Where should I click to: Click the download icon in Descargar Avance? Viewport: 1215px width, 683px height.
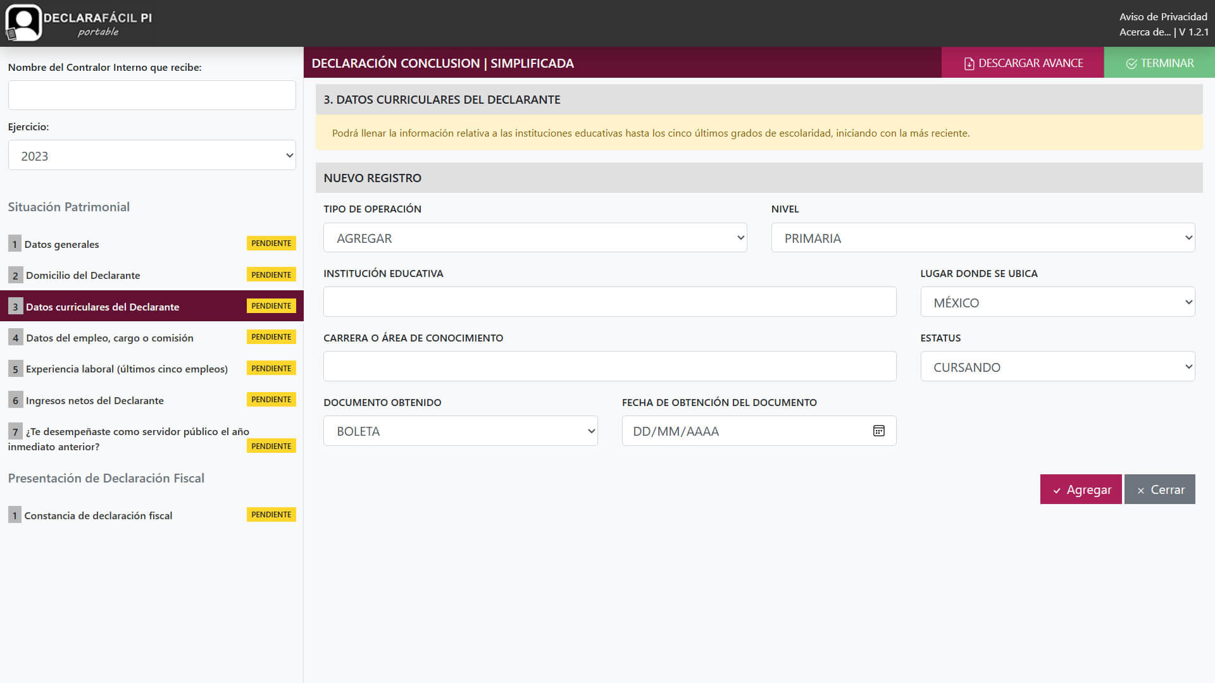969,63
